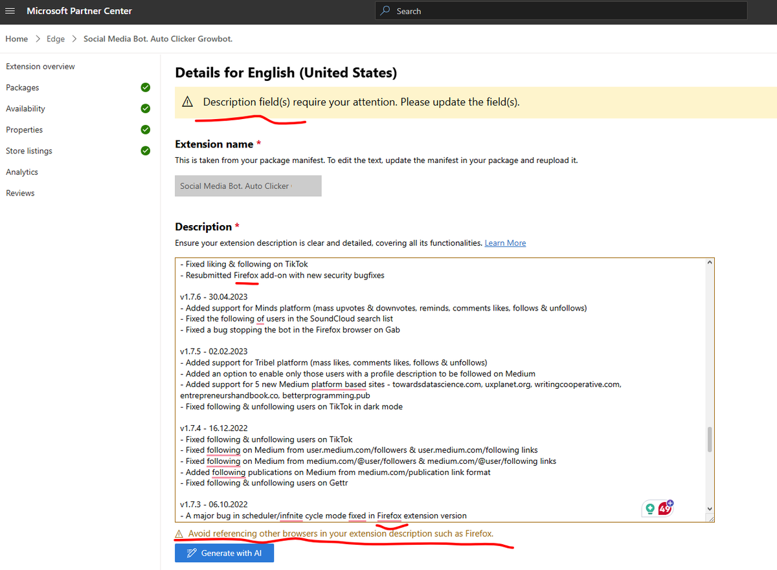This screenshot has width=777, height=570.
Task: Click the Learn More link
Action: point(505,243)
